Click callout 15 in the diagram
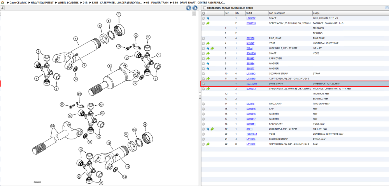 click(x=145, y=124)
